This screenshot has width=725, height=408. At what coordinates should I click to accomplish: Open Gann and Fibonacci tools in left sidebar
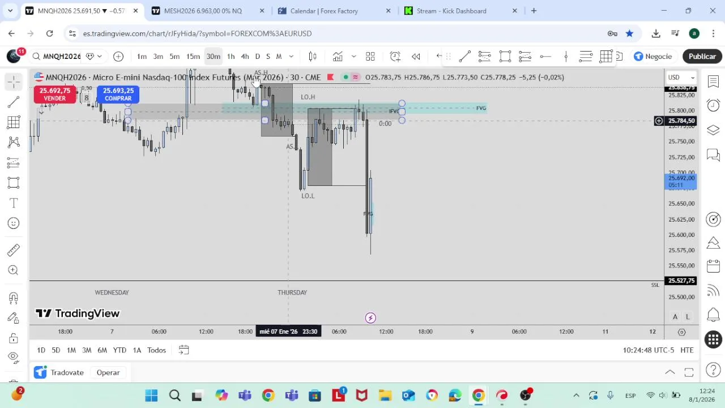click(14, 122)
